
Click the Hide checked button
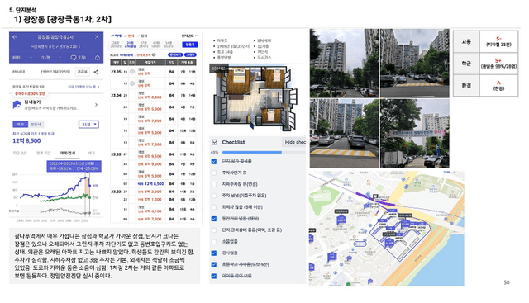[x=294, y=142]
